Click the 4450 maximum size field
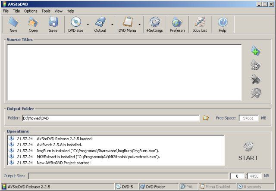Image resolution: width=276 pixels, height=191 pixels. 254,176
